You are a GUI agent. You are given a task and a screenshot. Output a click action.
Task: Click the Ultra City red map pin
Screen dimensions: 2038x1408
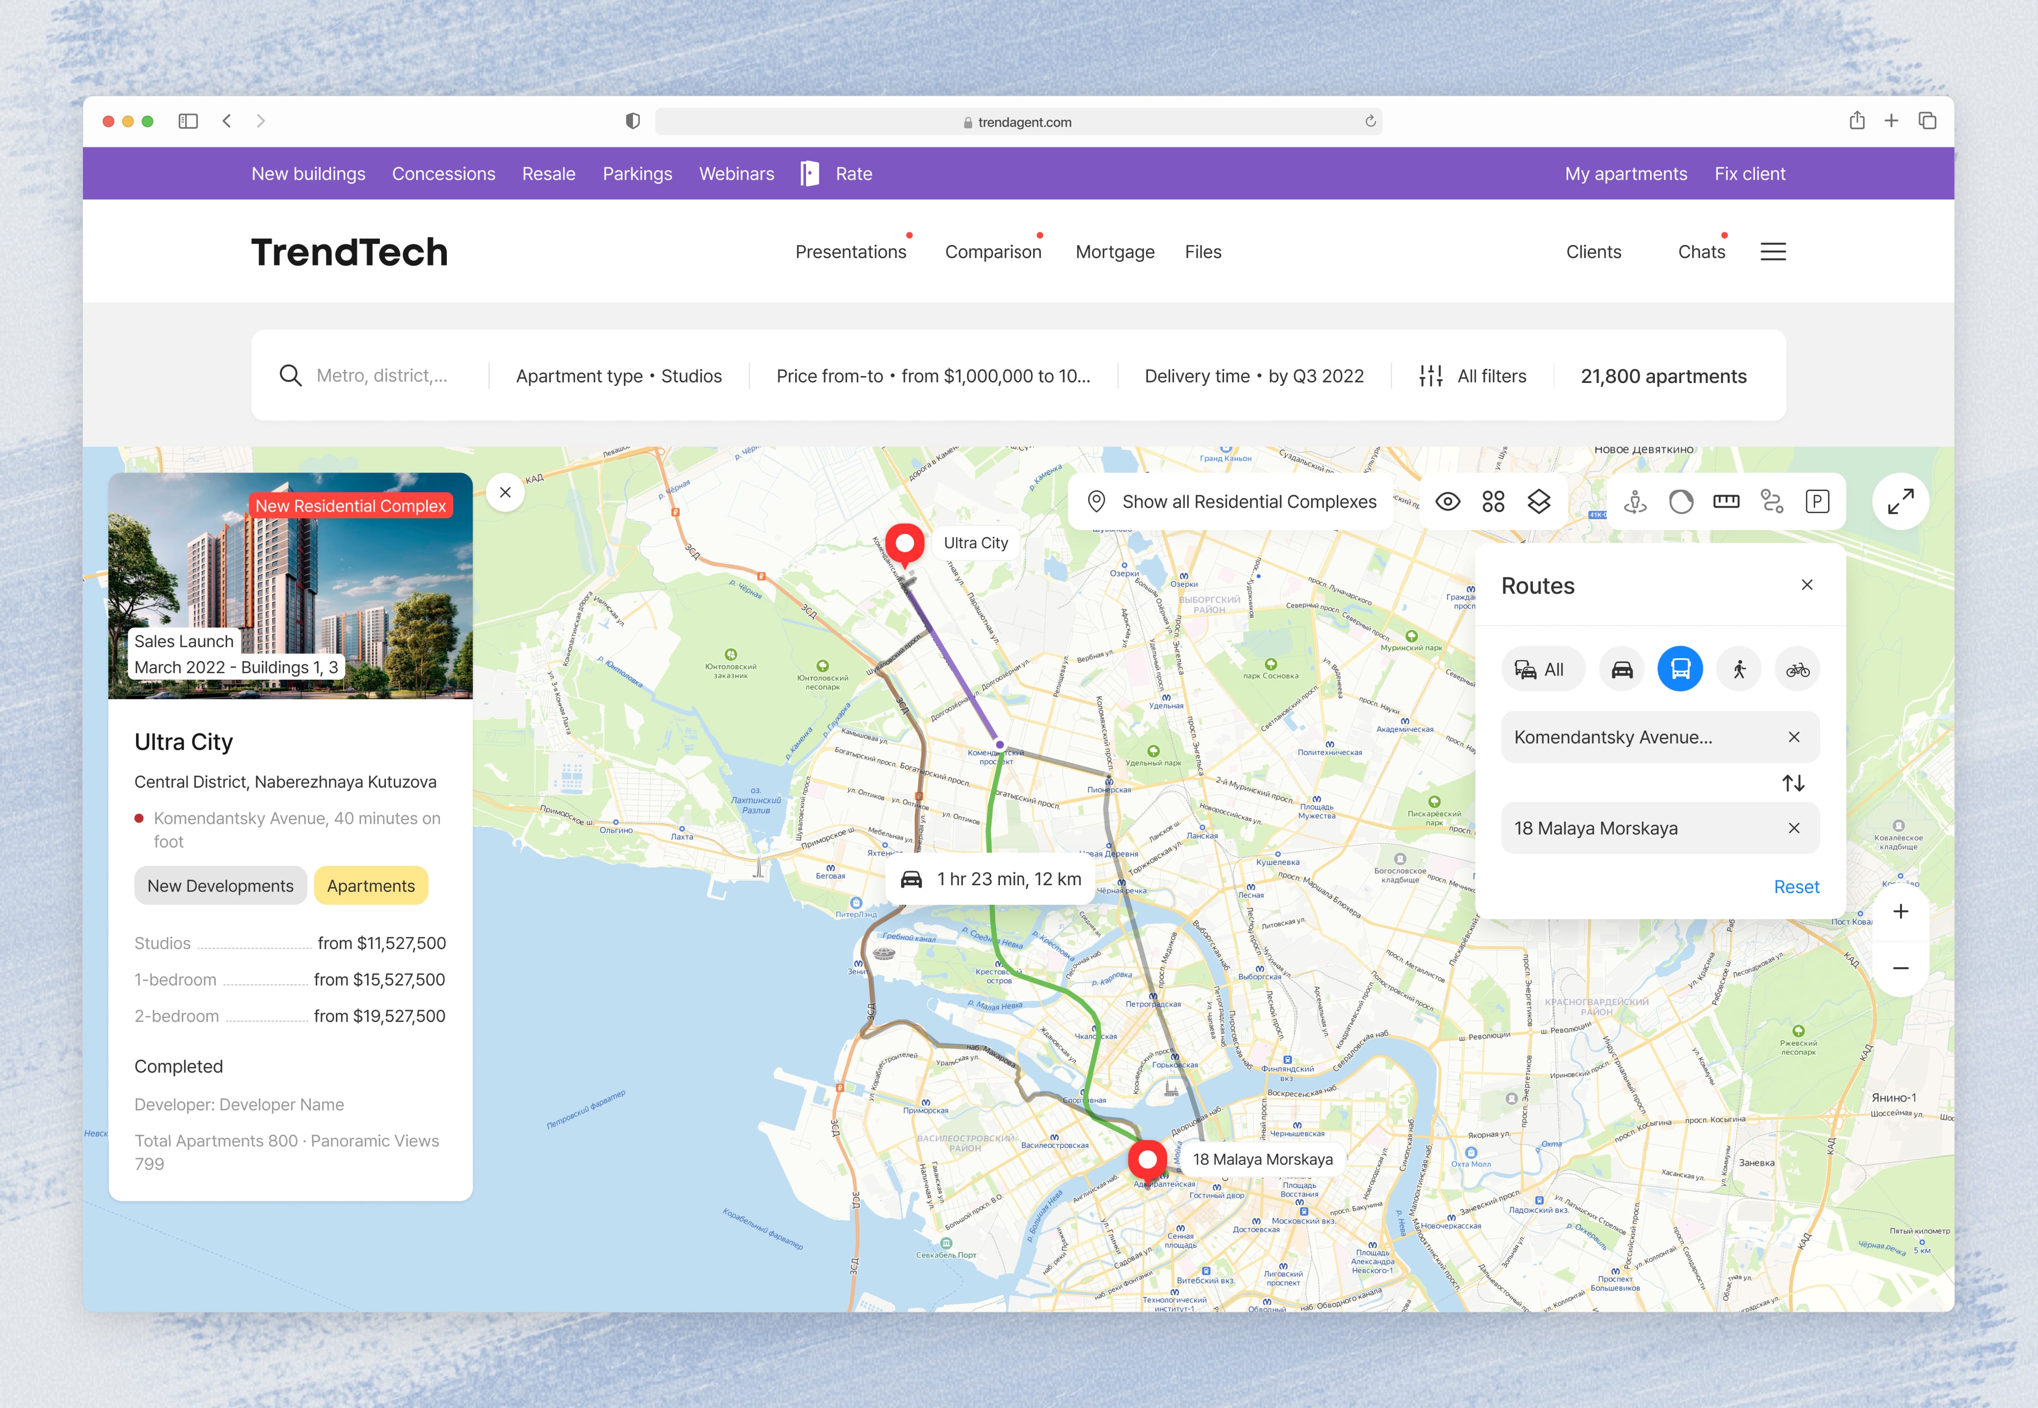click(x=904, y=545)
